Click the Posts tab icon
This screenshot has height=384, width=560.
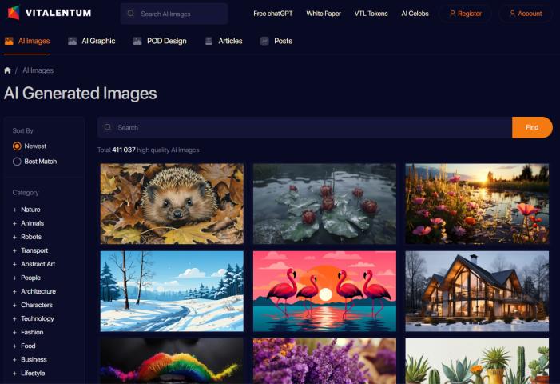pyautogui.click(x=264, y=41)
